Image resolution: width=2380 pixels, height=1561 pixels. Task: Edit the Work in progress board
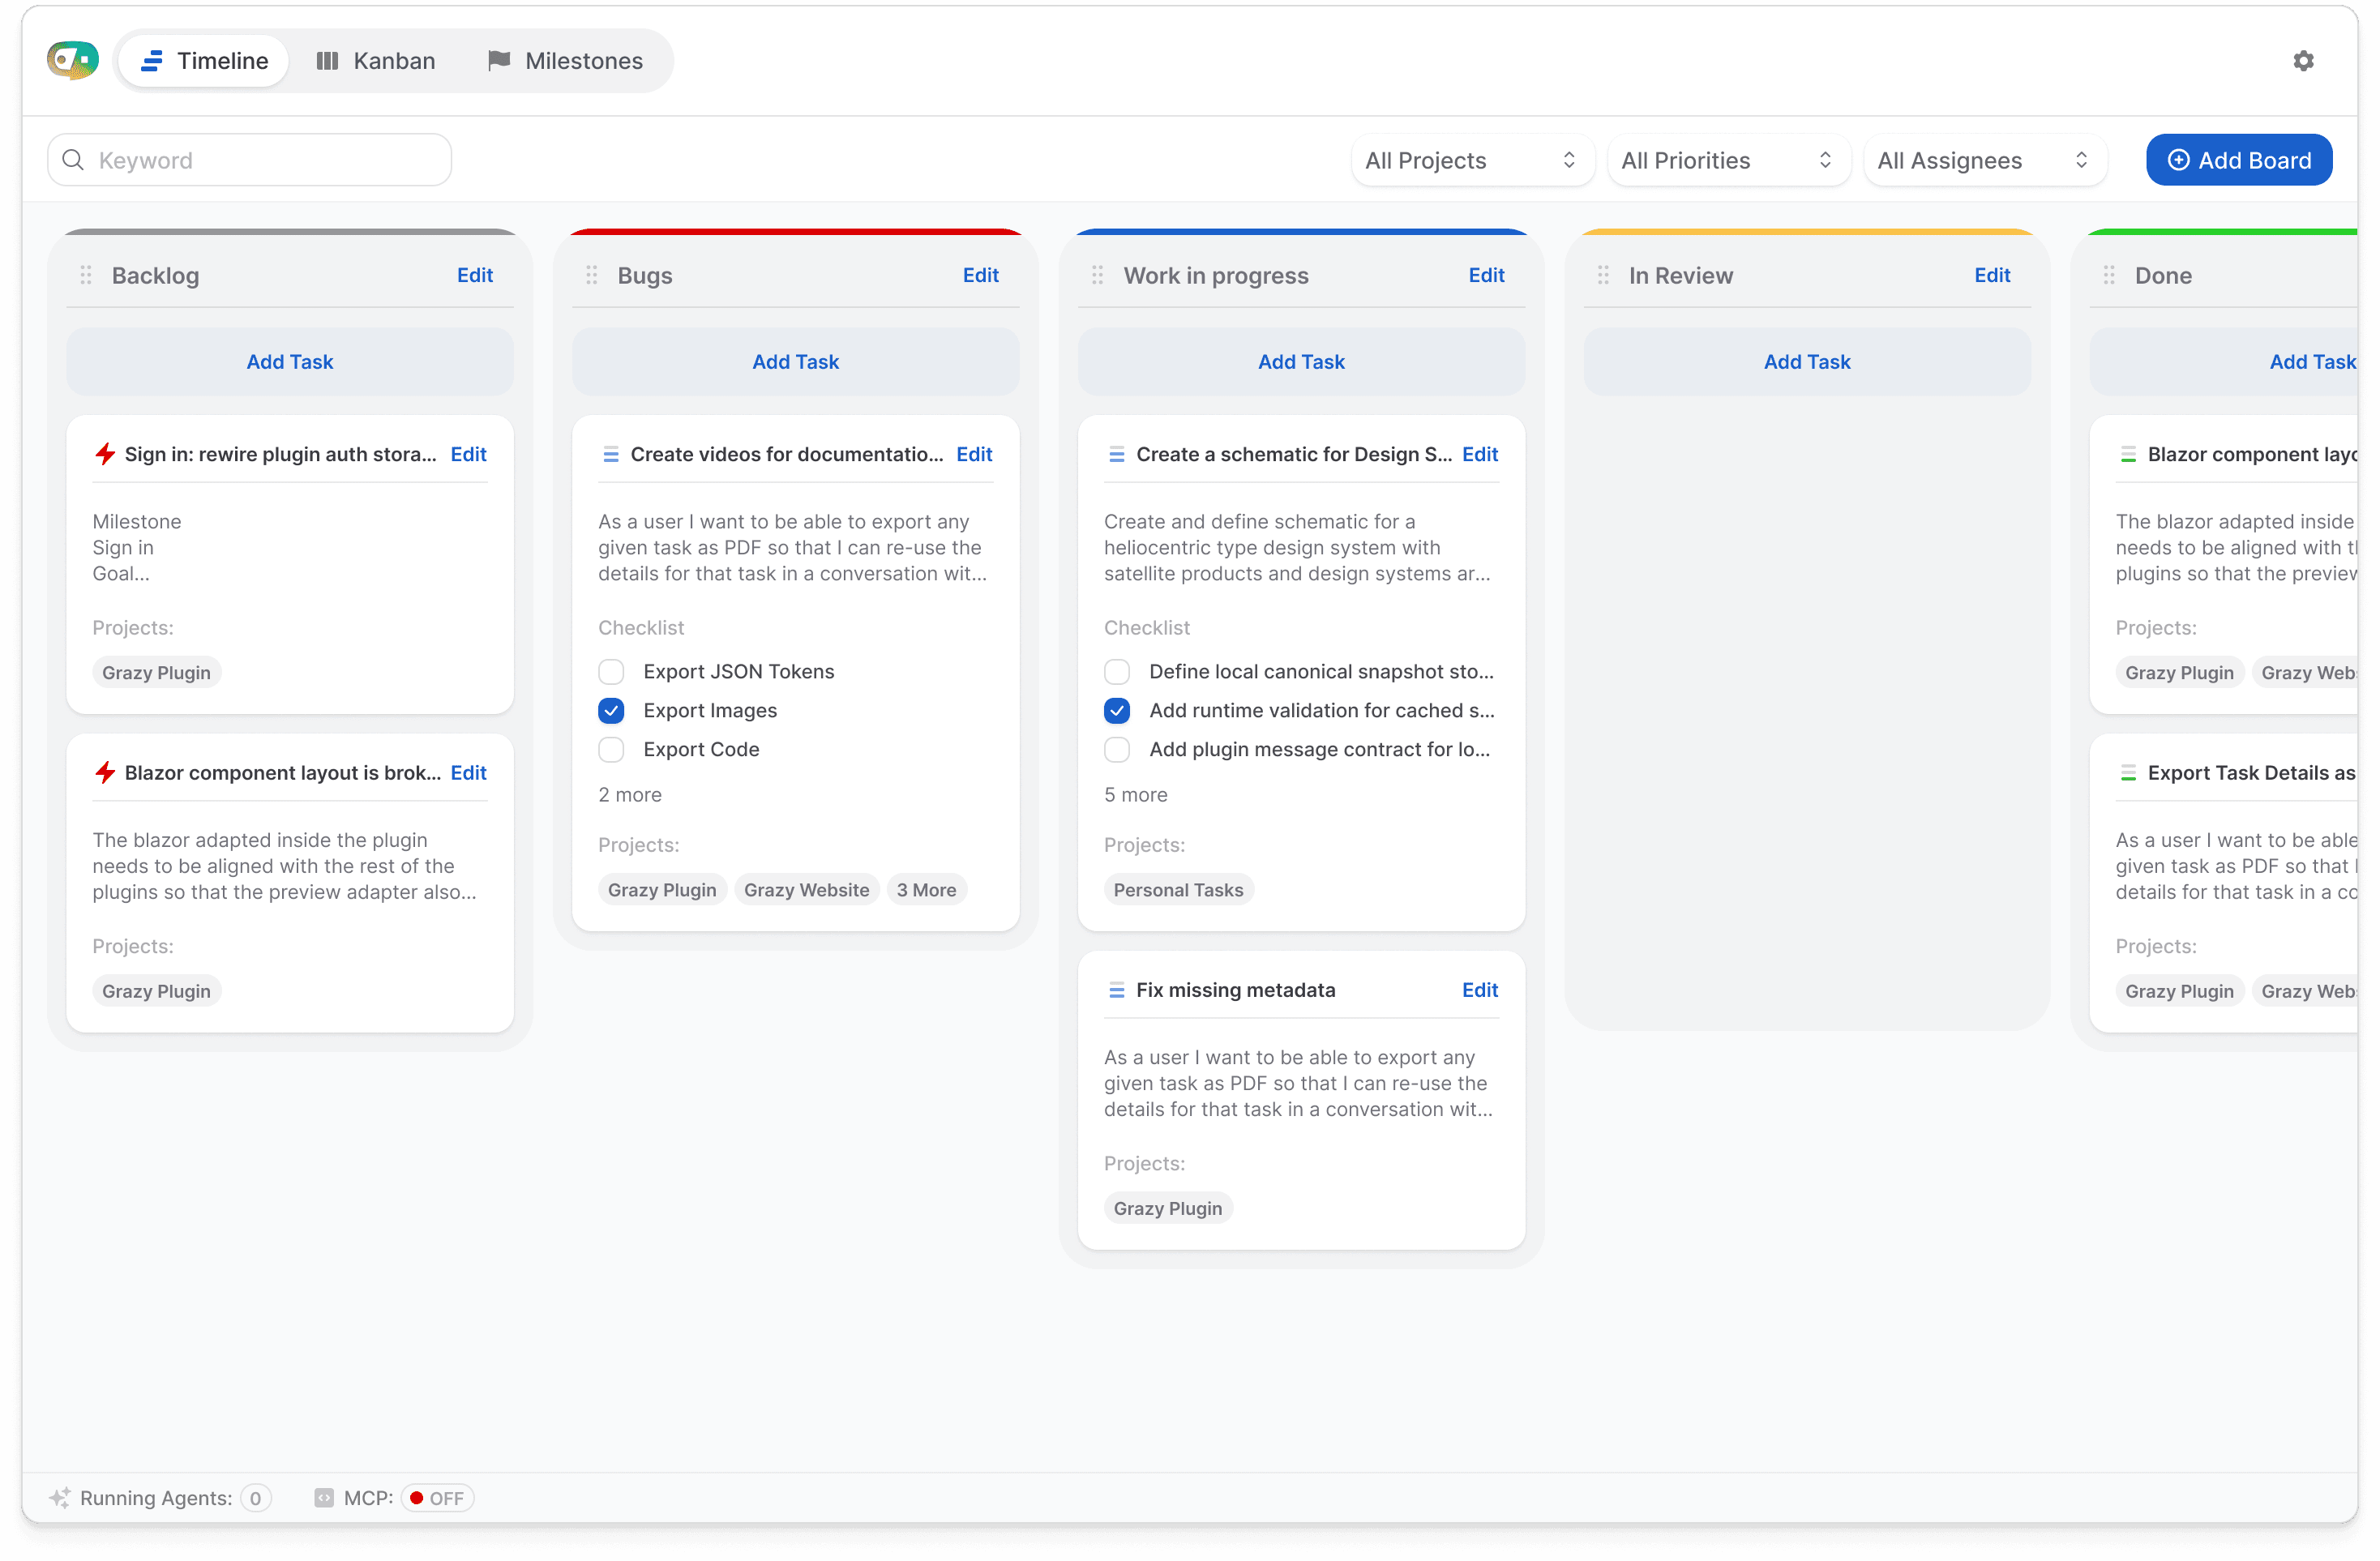click(x=1487, y=275)
